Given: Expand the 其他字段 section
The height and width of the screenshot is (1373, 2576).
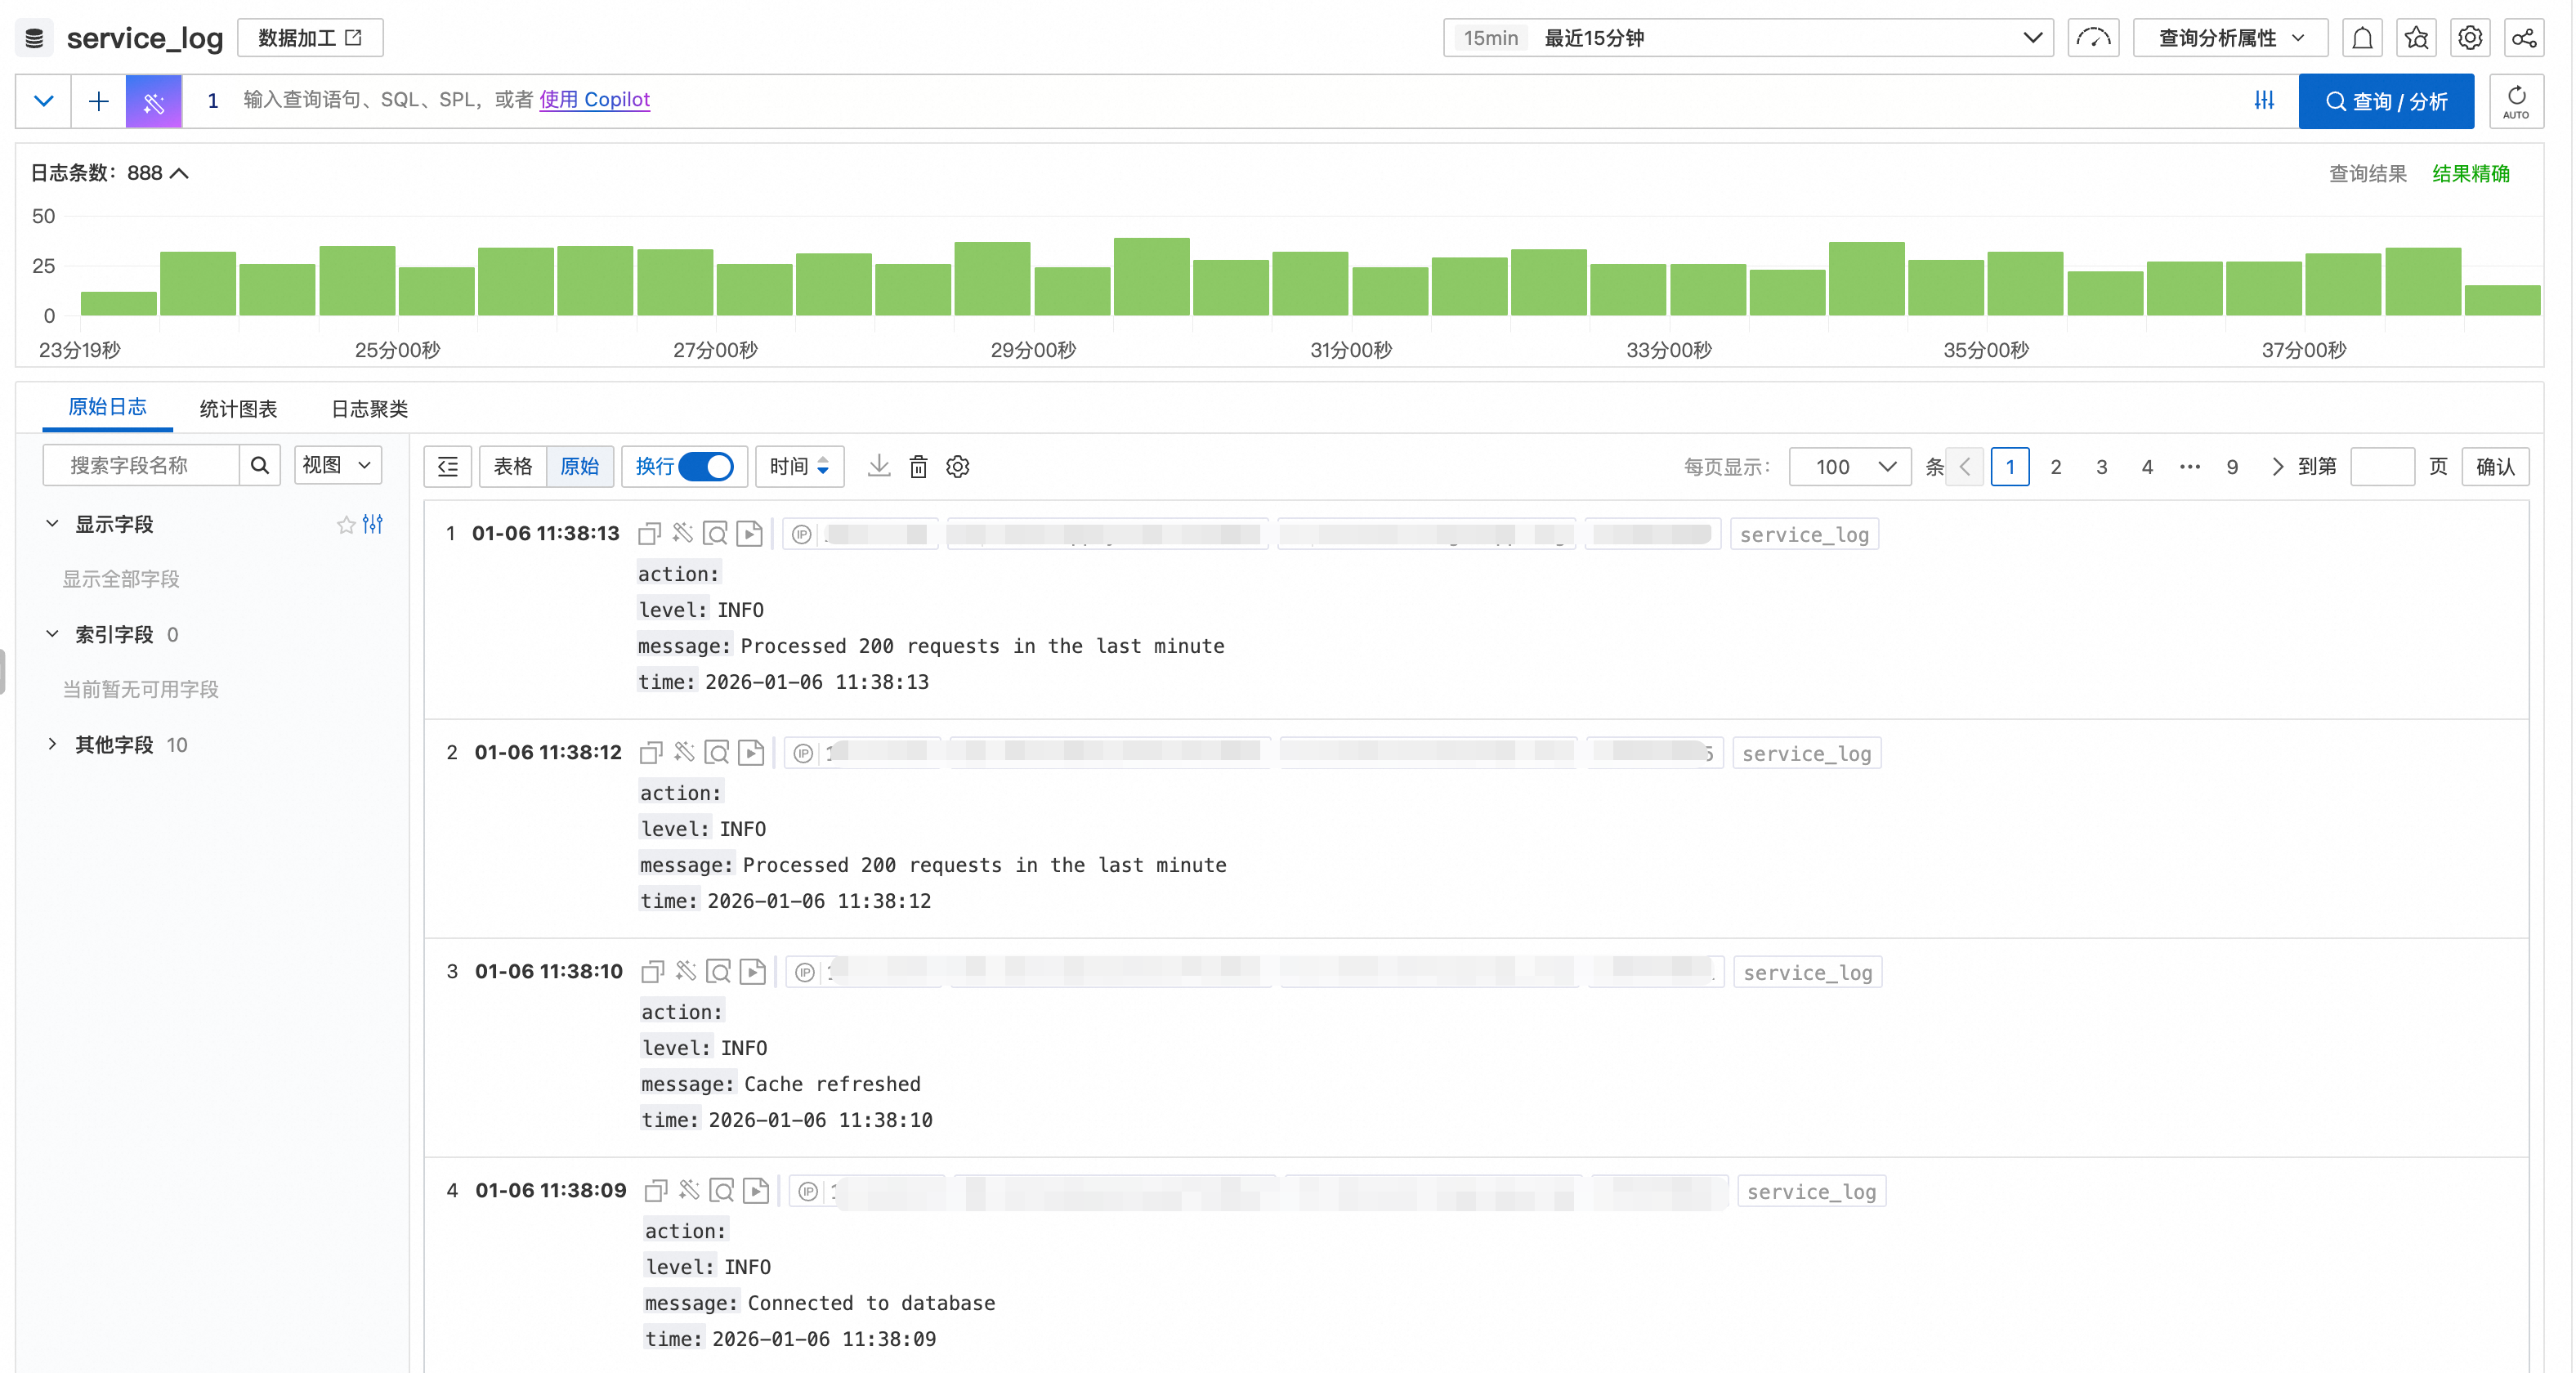Looking at the screenshot, I should click(113, 745).
